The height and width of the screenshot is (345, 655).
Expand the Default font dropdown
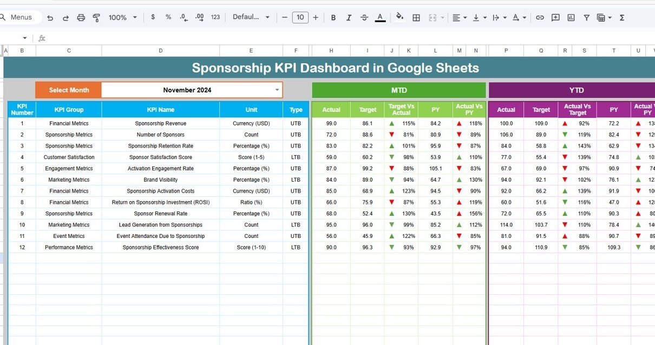coord(251,17)
